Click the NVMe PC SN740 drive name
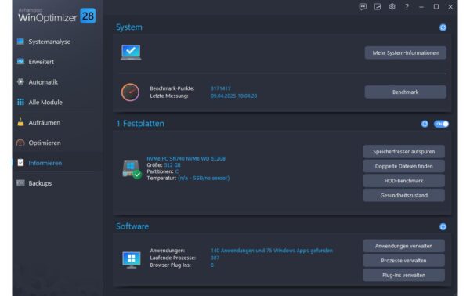470x296 pixels. click(x=186, y=158)
